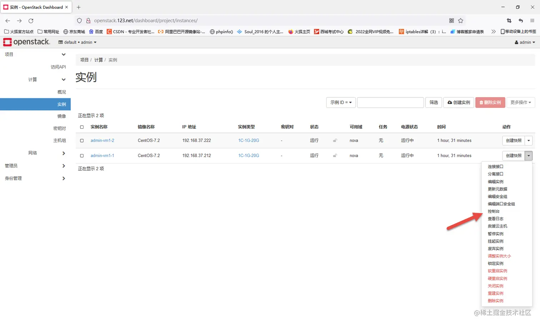This screenshot has height=325, width=540.
Task: Open 移动设备上的书签 folder
Action: tap(518, 31)
